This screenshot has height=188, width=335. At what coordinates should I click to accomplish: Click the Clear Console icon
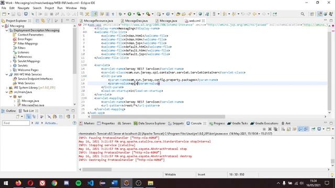pyautogui.click(x=283, y=129)
